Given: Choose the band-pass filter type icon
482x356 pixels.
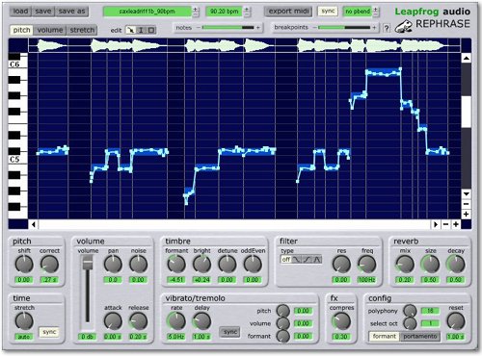Looking at the screenshot, I should [x=317, y=259].
